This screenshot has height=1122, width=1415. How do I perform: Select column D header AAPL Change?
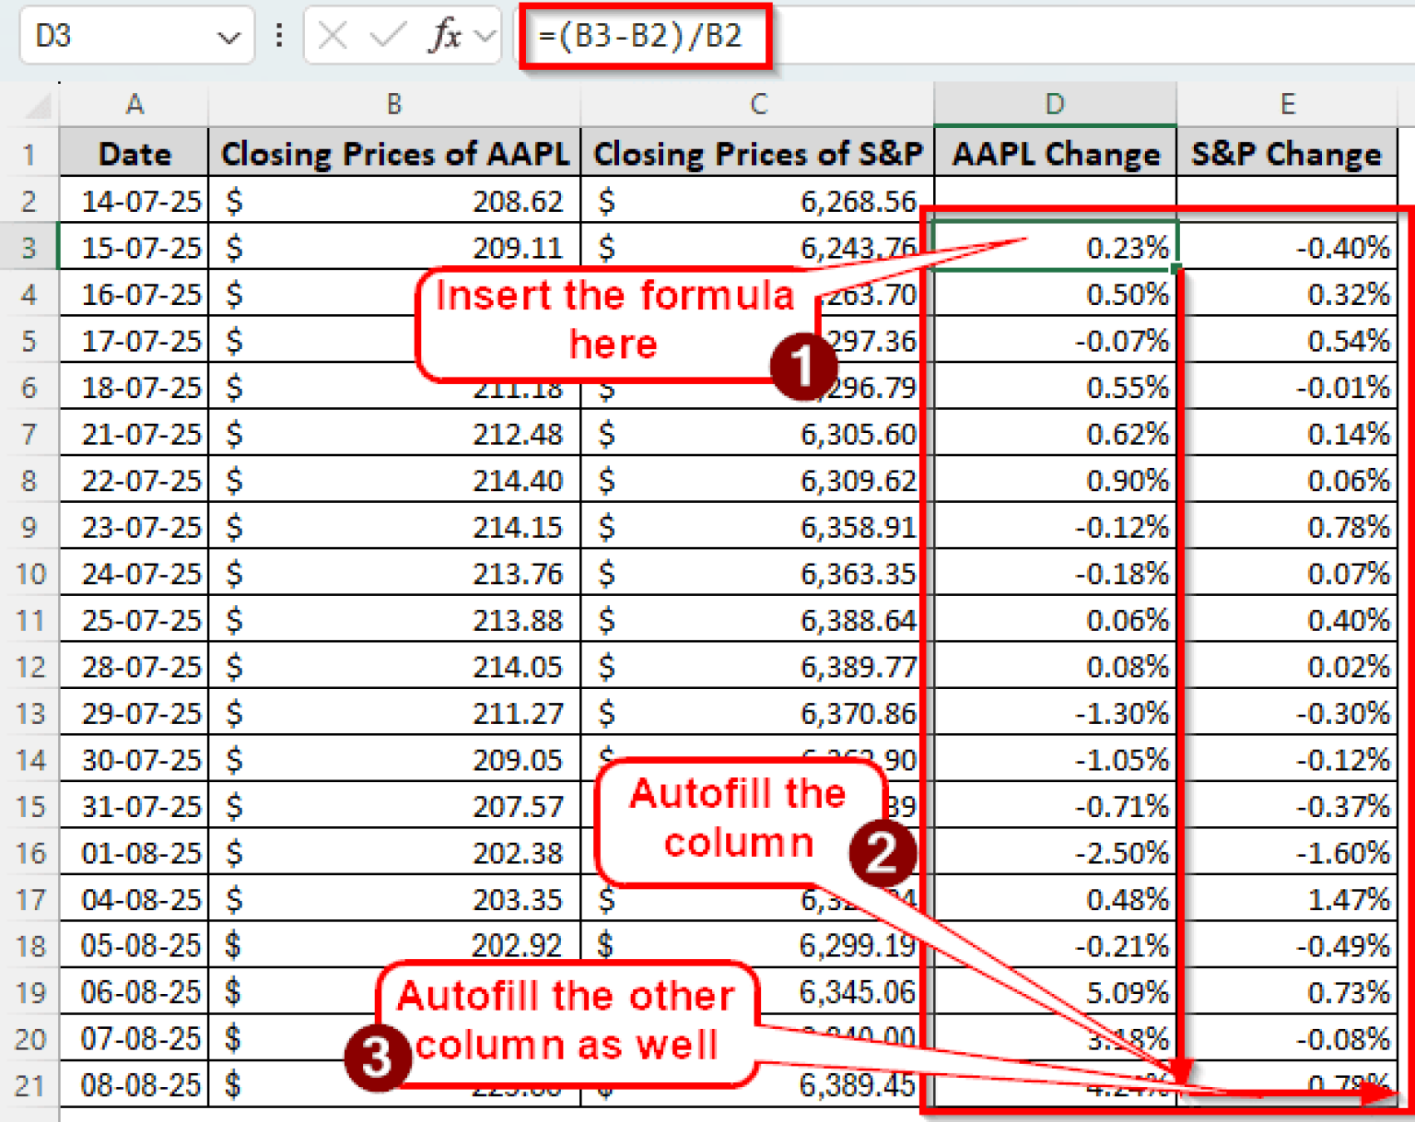[x=1054, y=103]
